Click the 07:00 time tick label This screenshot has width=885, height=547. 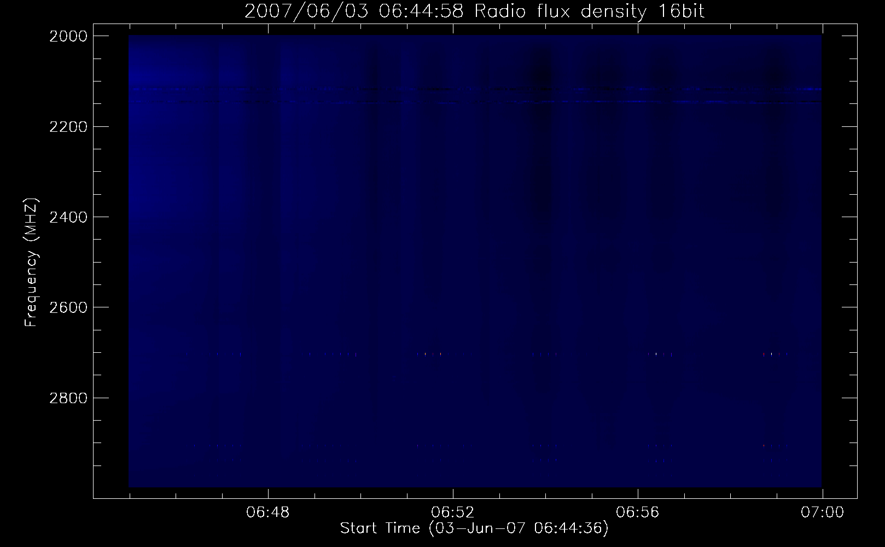[x=822, y=513]
